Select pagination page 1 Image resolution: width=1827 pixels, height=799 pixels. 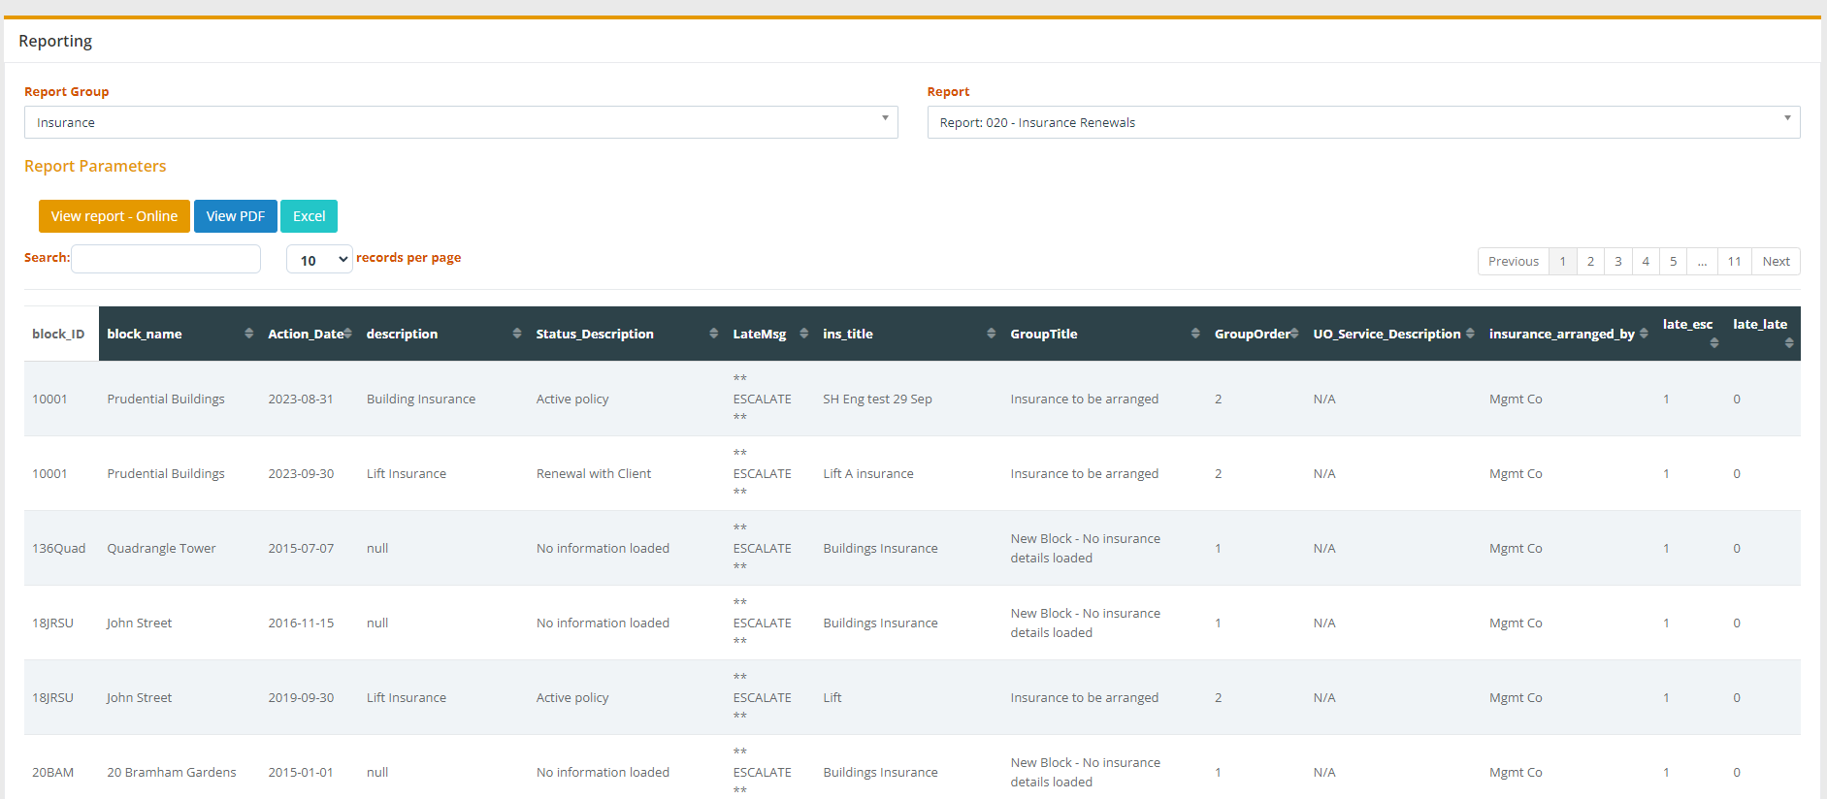pyautogui.click(x=1563, y=262)
